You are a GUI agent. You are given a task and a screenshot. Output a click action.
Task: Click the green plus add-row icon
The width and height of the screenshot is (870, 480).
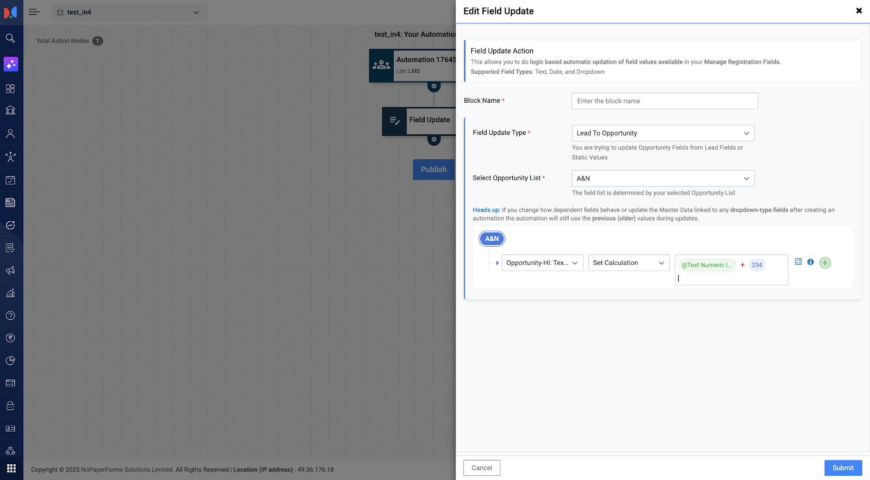click(x=825, y=263)
